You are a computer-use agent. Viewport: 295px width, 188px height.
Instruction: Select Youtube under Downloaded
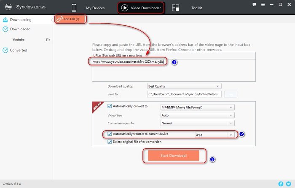tap(19, 40)
